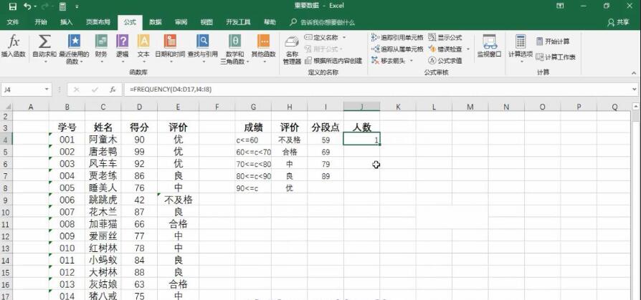Viewport: 641px width, 300px height.
Task: Click Trace Precedents
Action: 397,37
